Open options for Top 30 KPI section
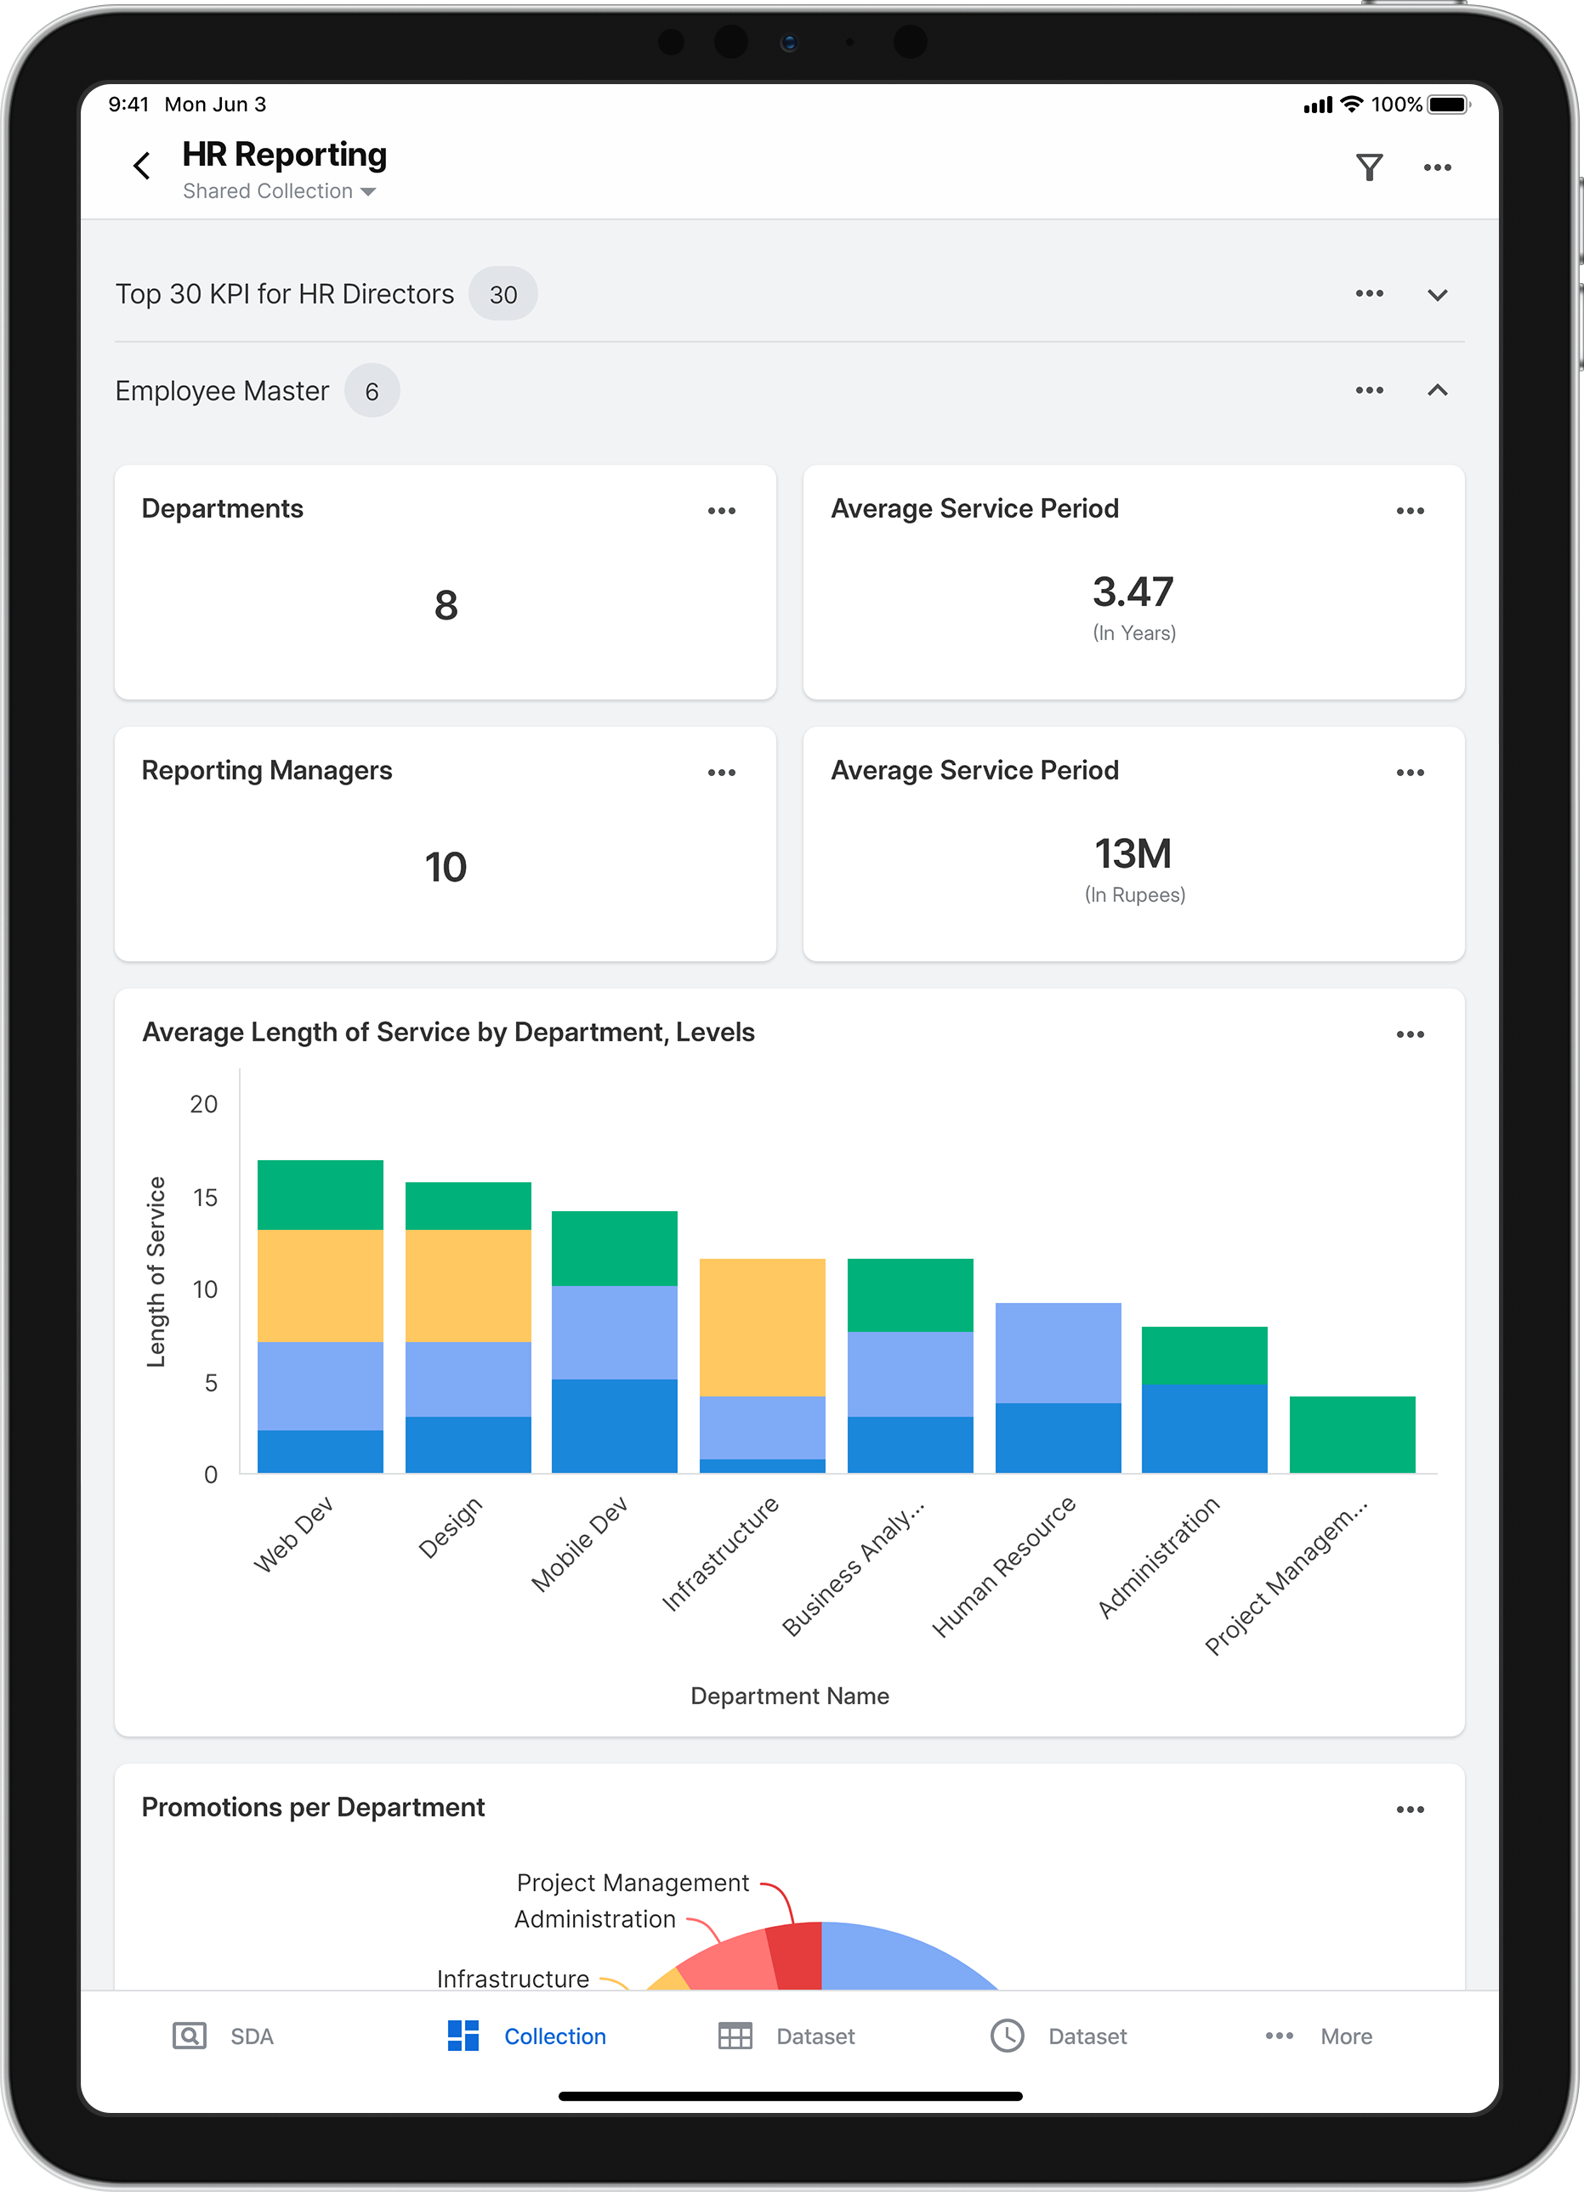Screen dimensions: 1584x2192 pos(1368,293)
